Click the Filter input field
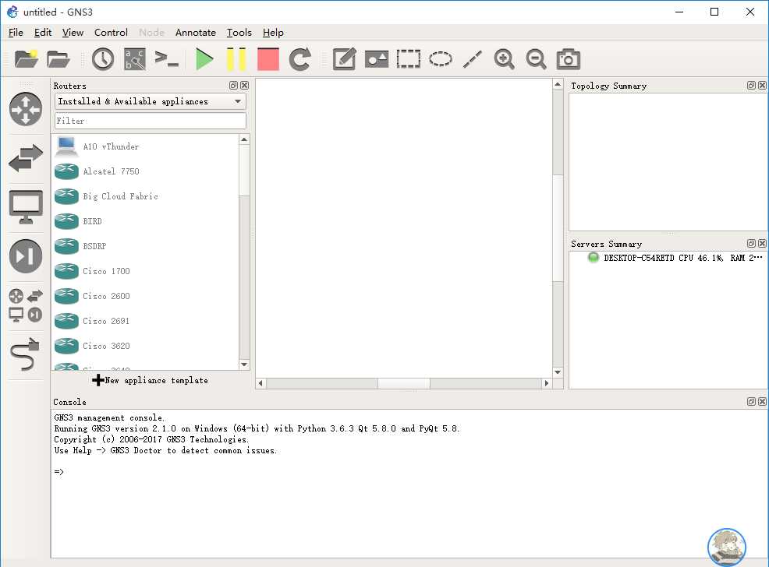This screenshot has width=769, height=567. [x=150, y=121]
